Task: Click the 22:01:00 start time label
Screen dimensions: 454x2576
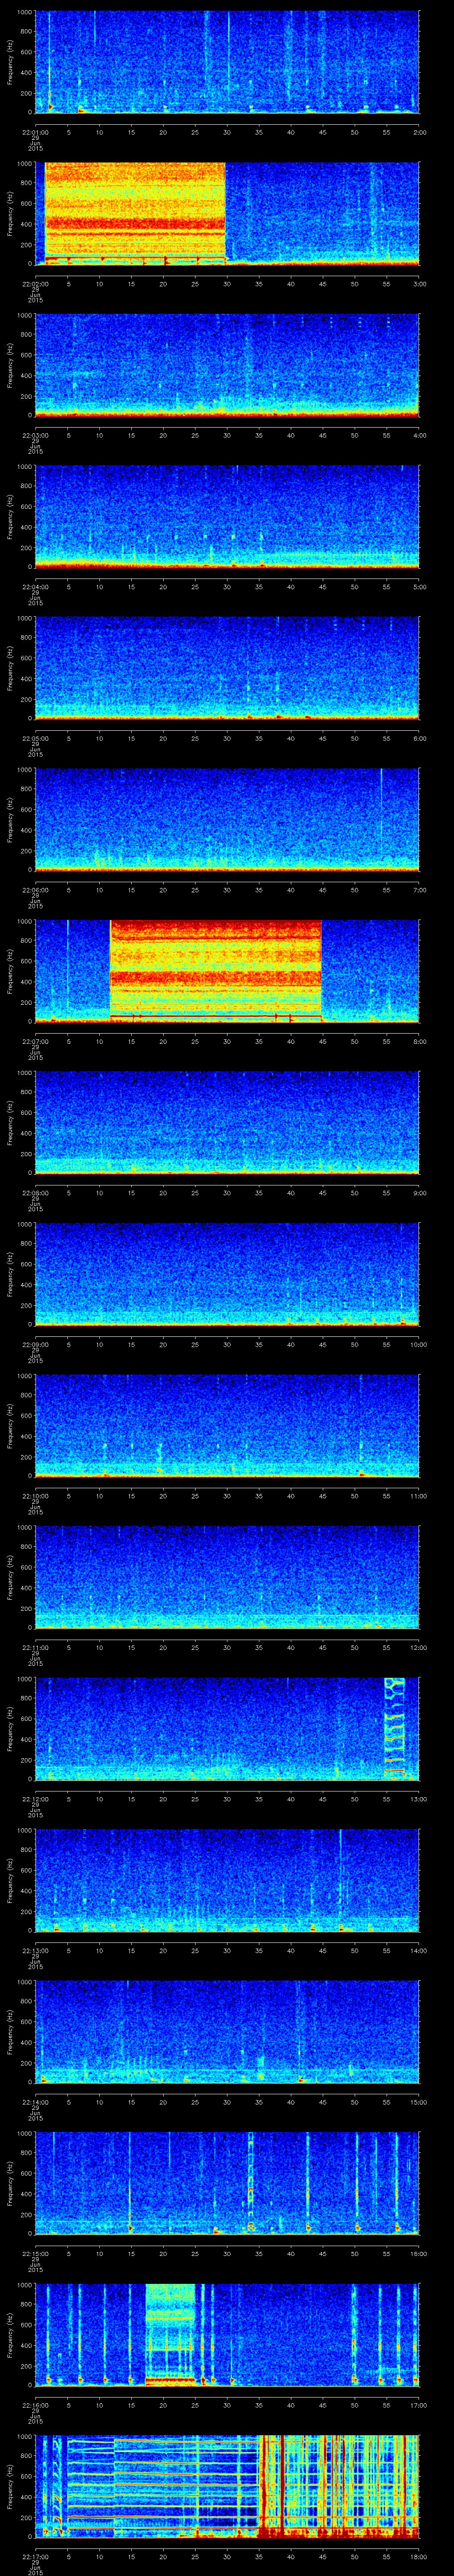Action: 35,132
